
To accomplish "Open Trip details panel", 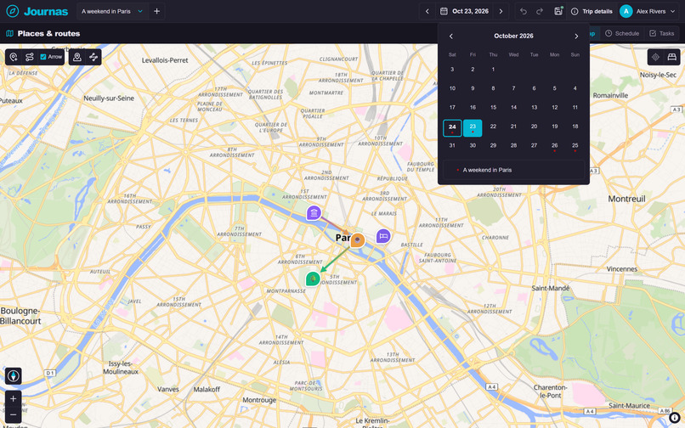I will tap(592, 11).
